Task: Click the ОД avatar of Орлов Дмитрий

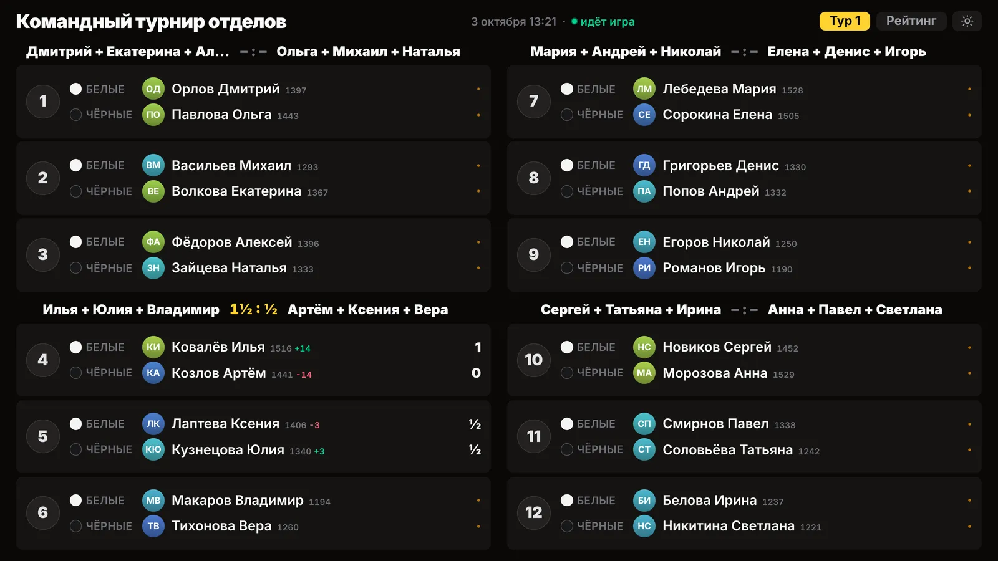Action: coord(153,89)
